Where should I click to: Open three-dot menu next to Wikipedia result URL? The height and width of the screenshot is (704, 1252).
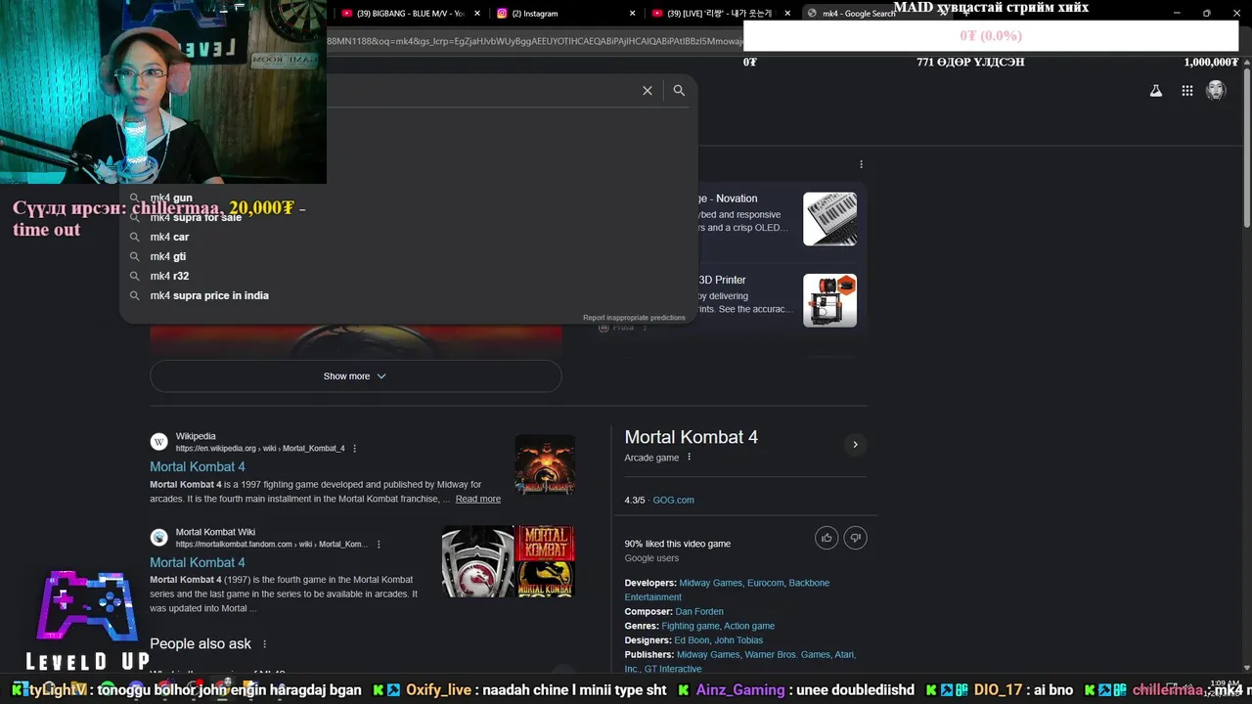coord(355,449)
